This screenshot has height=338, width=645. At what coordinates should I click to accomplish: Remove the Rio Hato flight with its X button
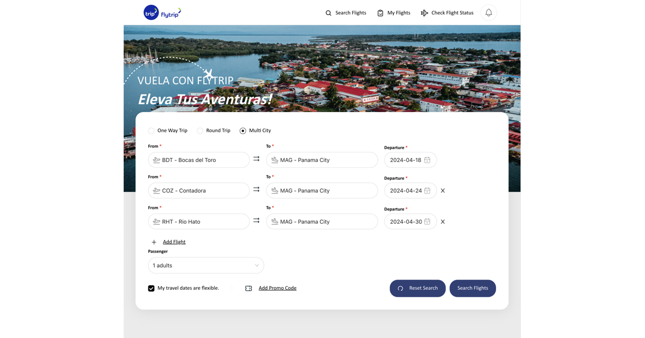pos(442,221)
